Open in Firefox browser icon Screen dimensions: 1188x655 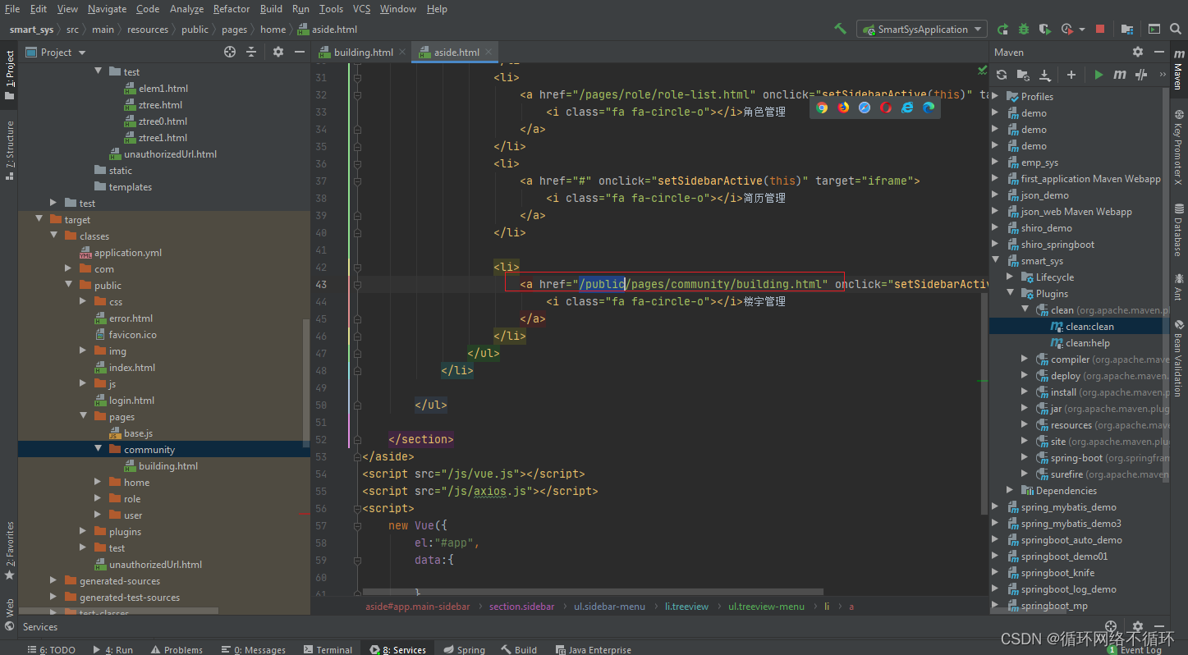(843, 108)
